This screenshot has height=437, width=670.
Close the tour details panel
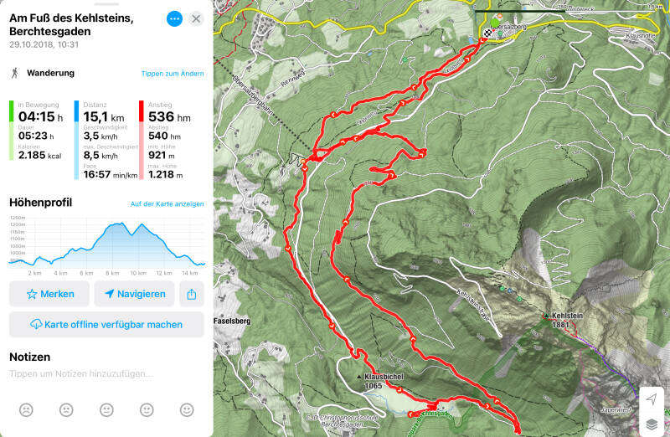(x=196, y=18)
